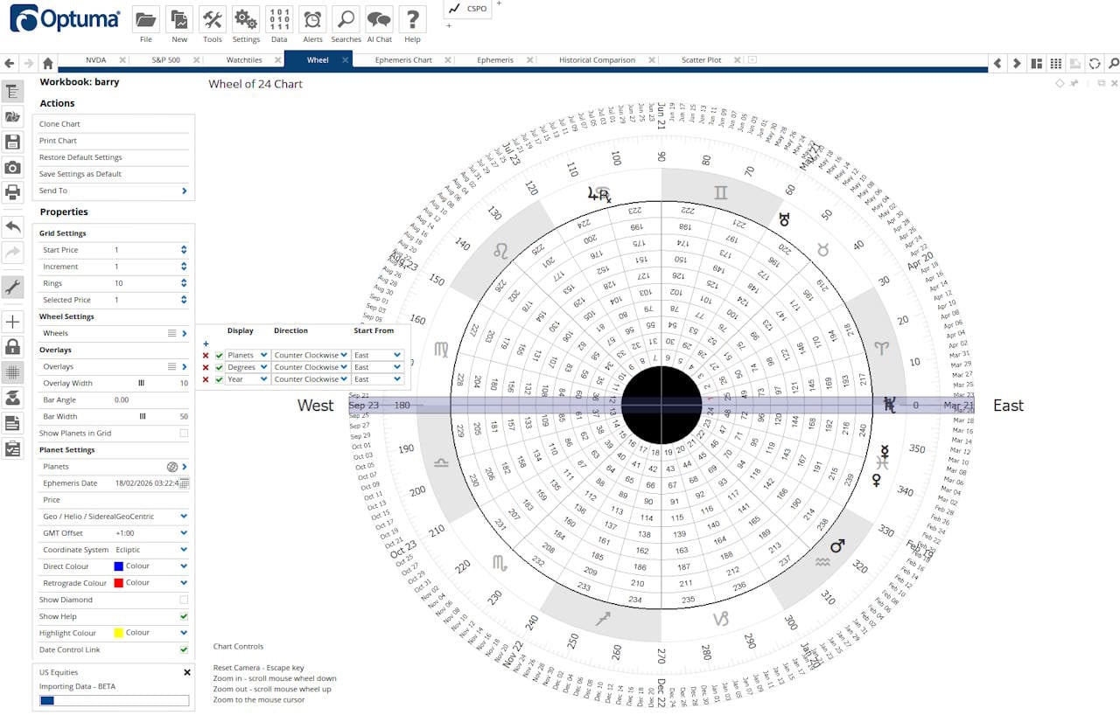Click the wrench properties sidebar icon
The width and height of the screenshot is (1120, 715).
coord(12,287)
